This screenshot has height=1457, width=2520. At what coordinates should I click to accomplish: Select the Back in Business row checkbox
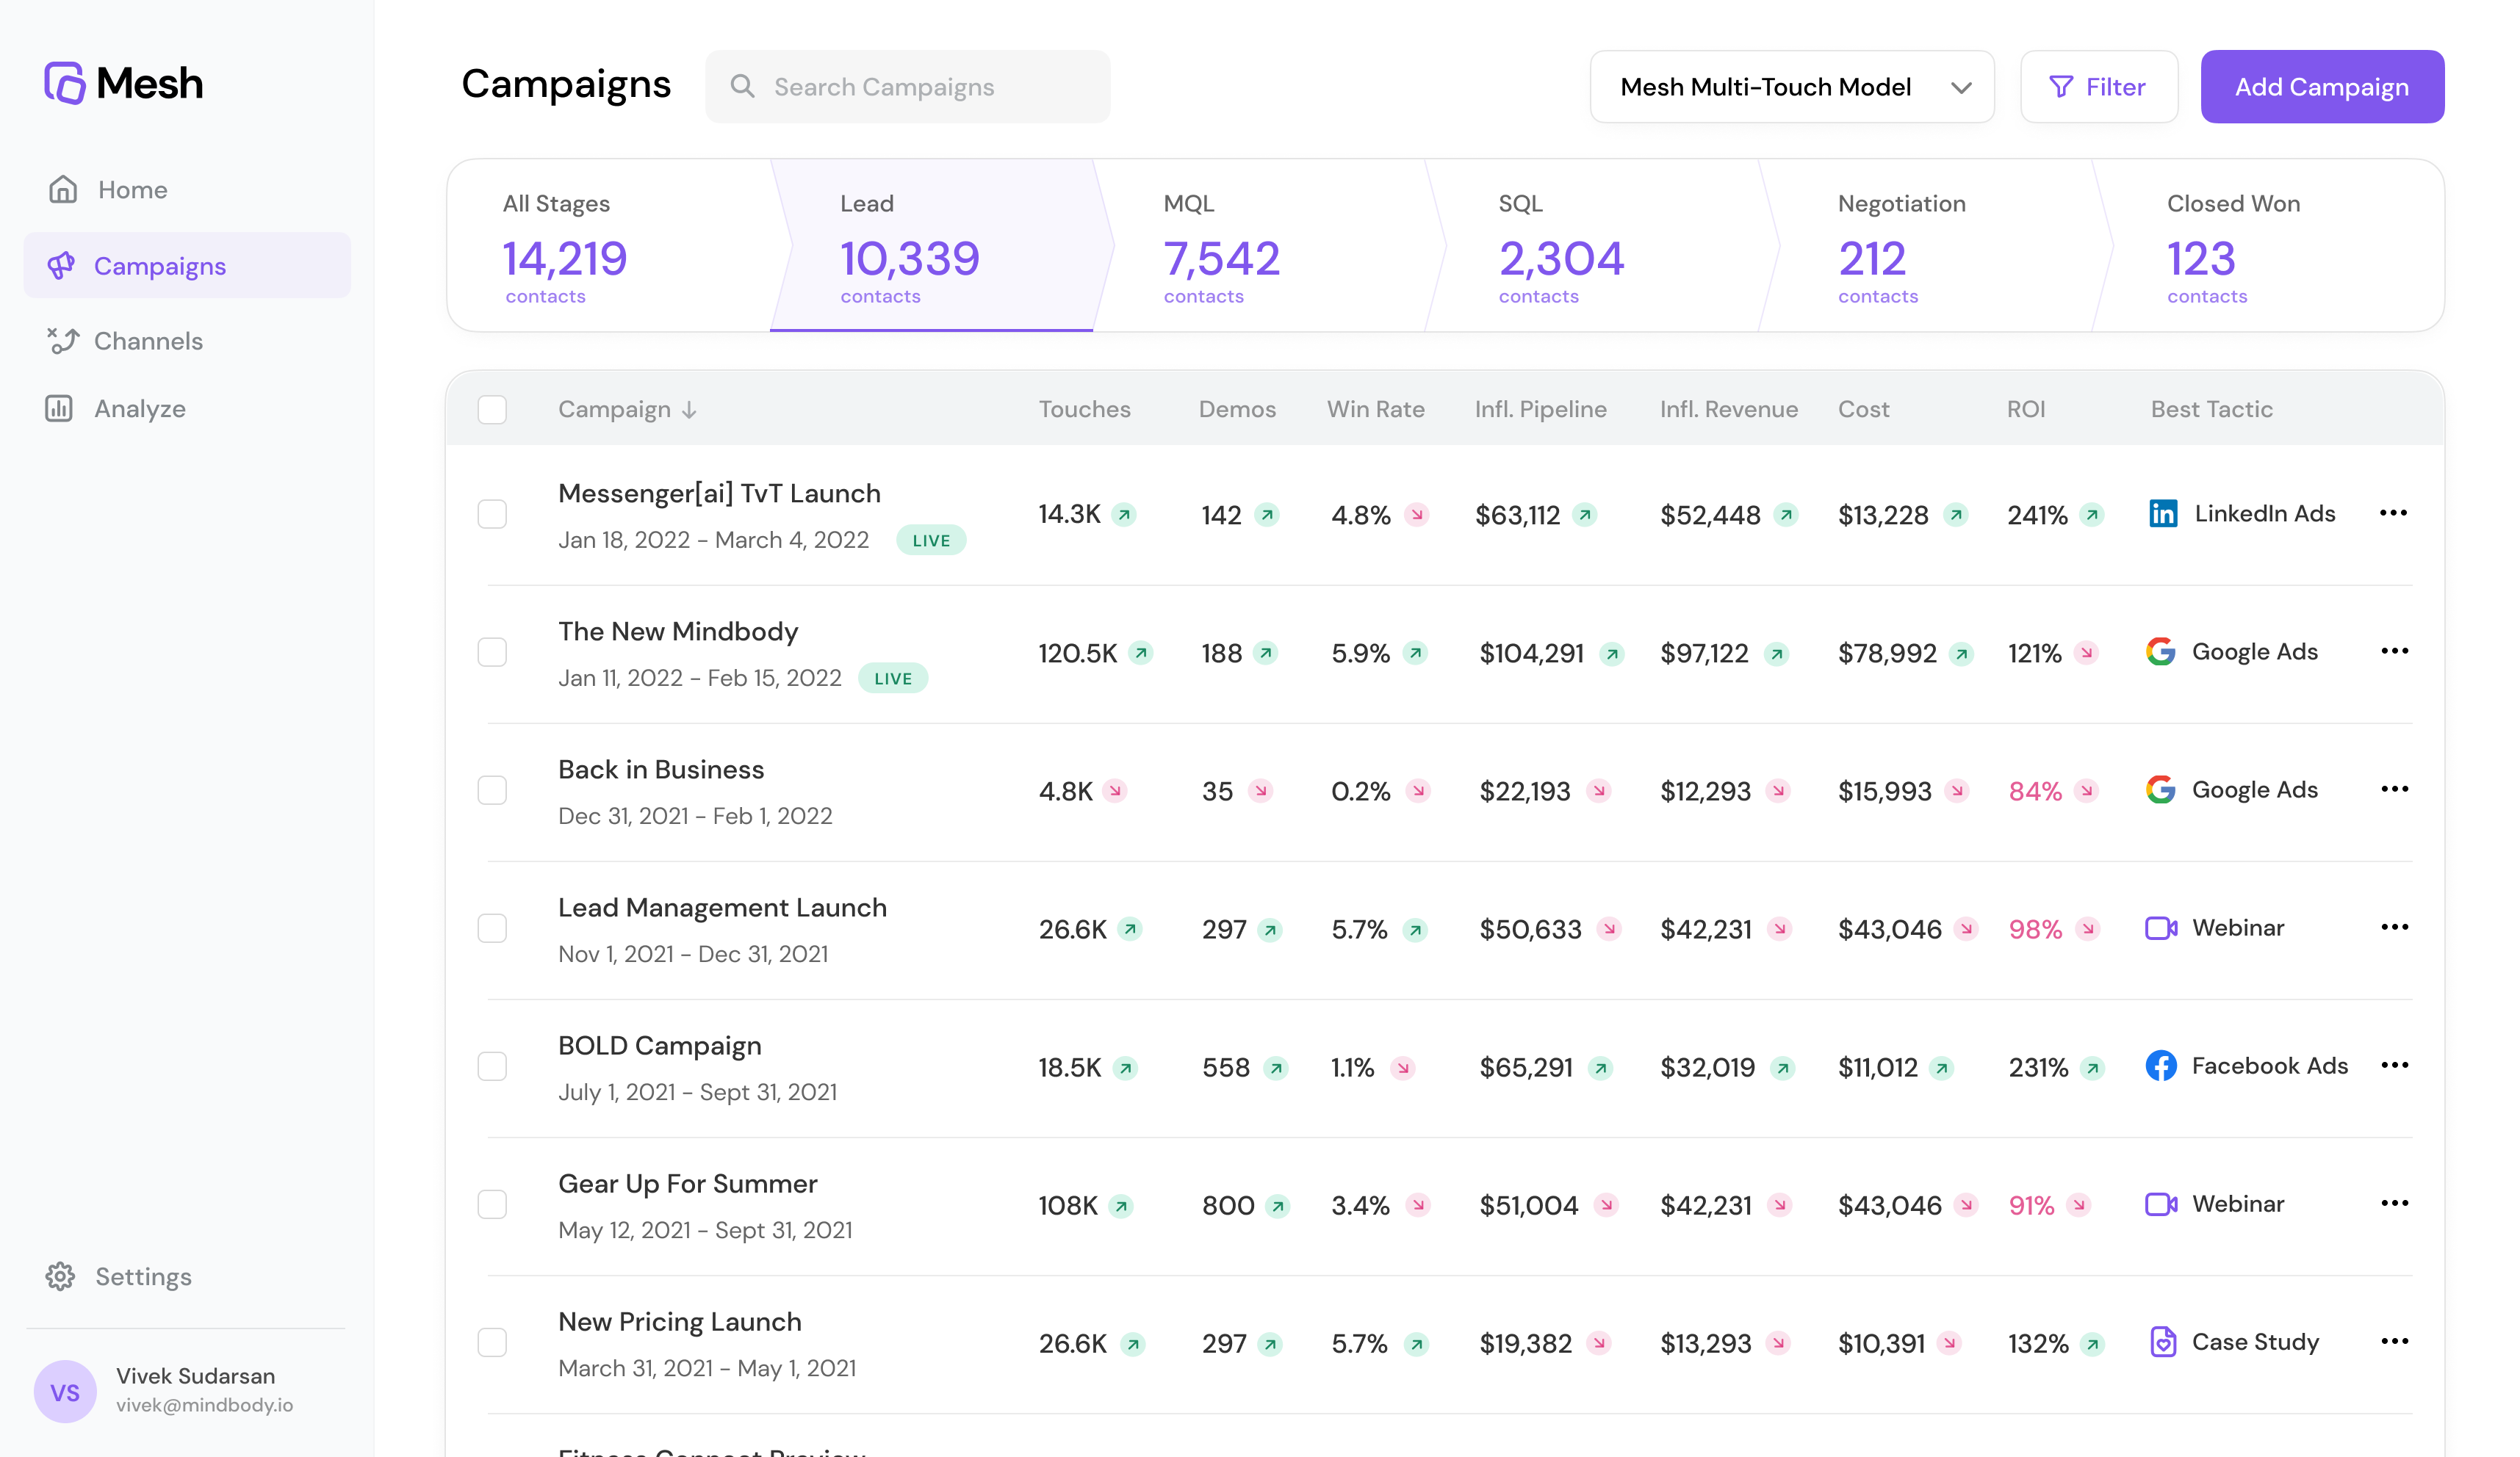pos(492,790)
